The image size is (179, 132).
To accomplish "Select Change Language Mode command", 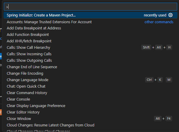I will pos(91,80).
